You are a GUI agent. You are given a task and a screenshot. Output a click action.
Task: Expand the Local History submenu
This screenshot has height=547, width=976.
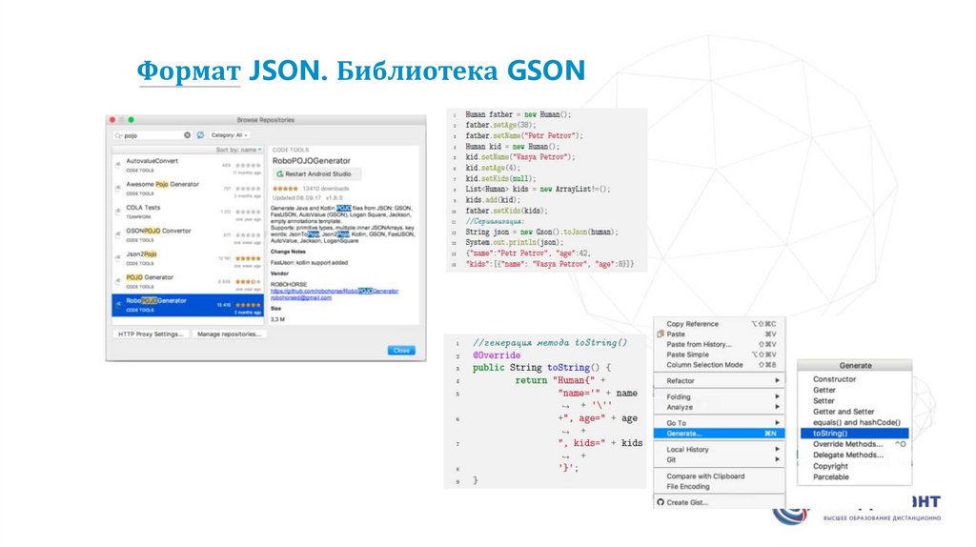point(719,449)
